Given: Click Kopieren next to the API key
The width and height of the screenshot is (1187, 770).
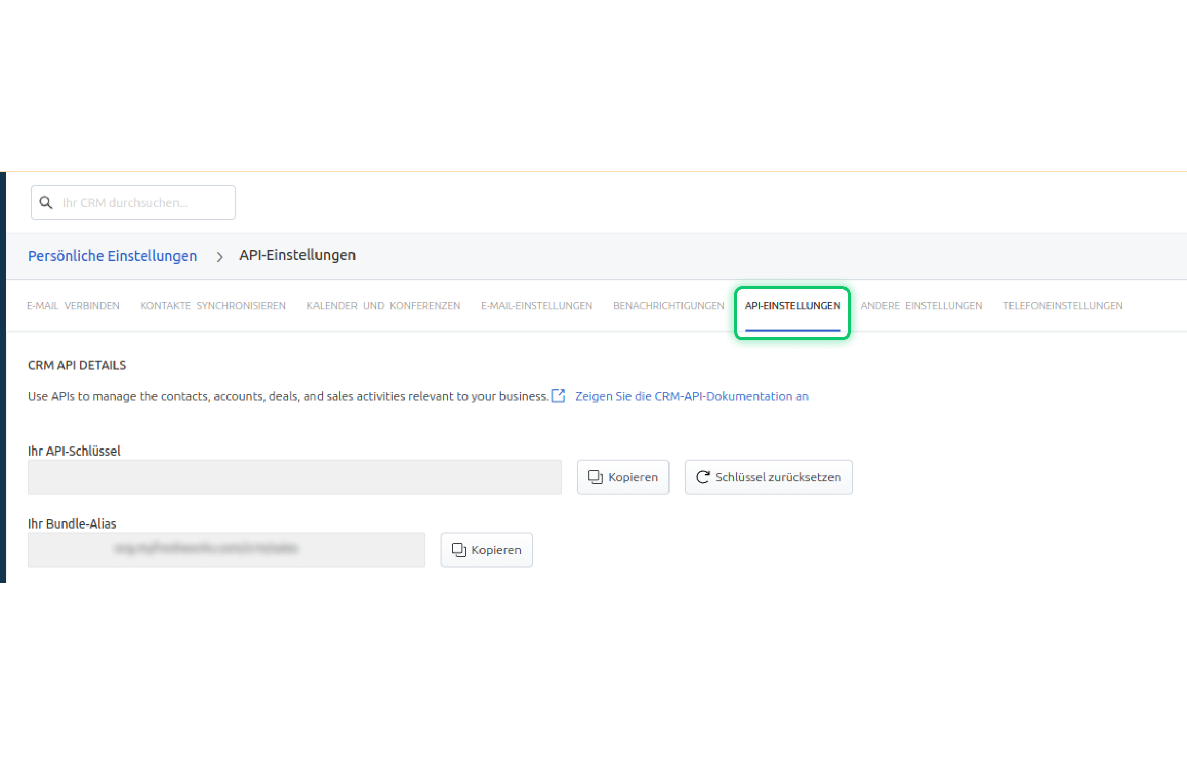Looking at the screenshot, I should point(623,477).
